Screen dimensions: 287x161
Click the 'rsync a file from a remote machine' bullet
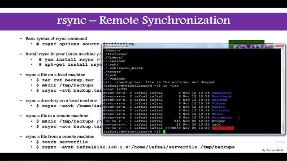(x=60, y=136)
